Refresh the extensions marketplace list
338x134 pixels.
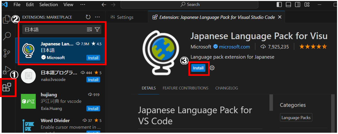88,17
